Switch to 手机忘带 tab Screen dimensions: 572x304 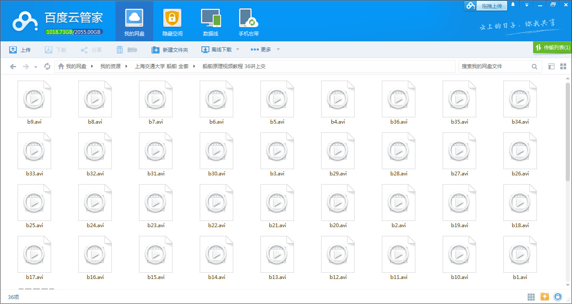click(249, 21)
